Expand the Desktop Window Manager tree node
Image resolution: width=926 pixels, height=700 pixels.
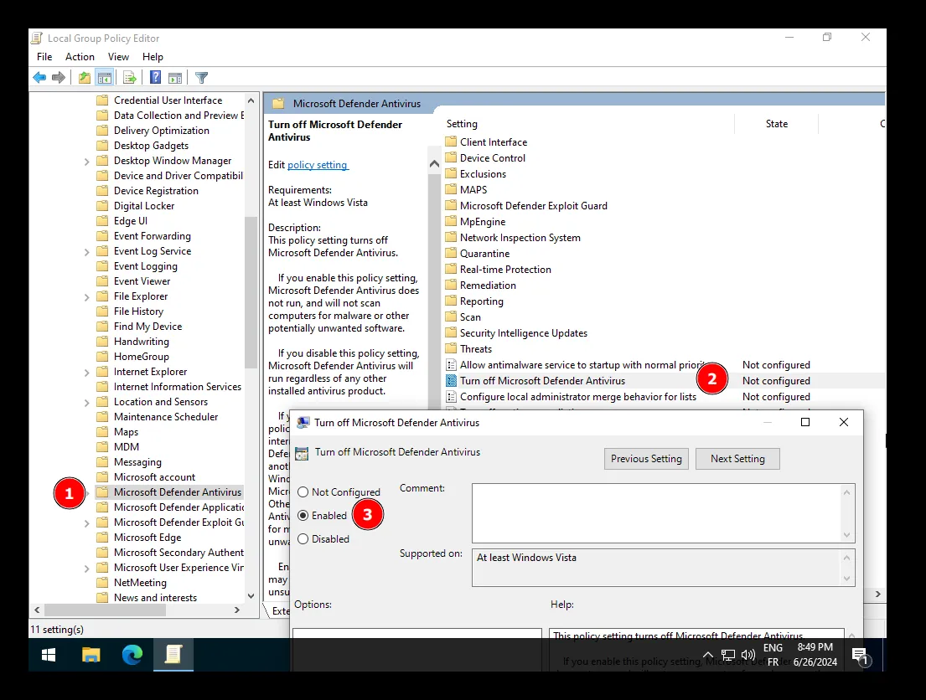tap(87, 161)
